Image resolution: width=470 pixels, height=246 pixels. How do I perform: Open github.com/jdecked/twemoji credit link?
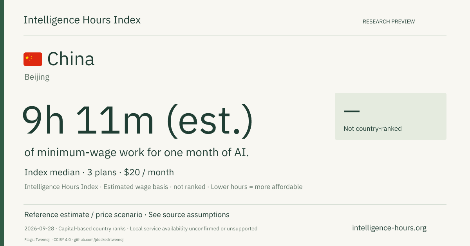pos(99,240)
